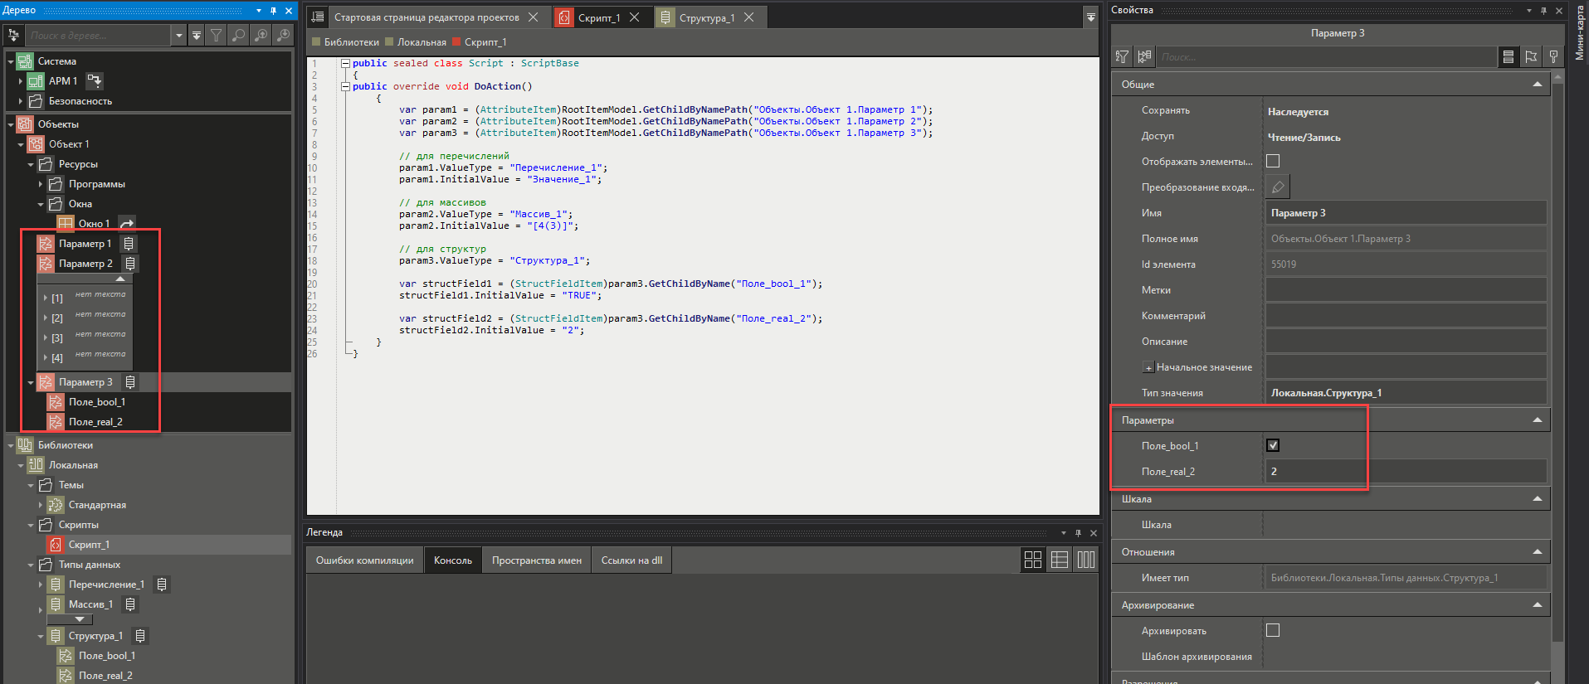Open the Мини-карта side panel

click(1579, 33)
